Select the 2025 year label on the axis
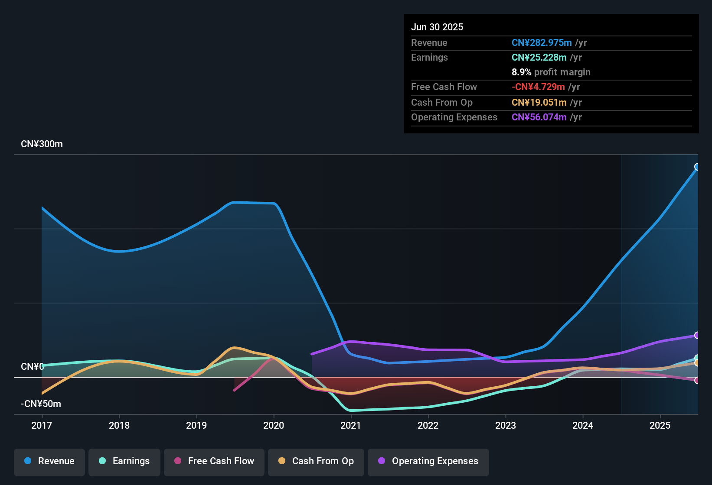The image size is (712, 485). point(660,426)
